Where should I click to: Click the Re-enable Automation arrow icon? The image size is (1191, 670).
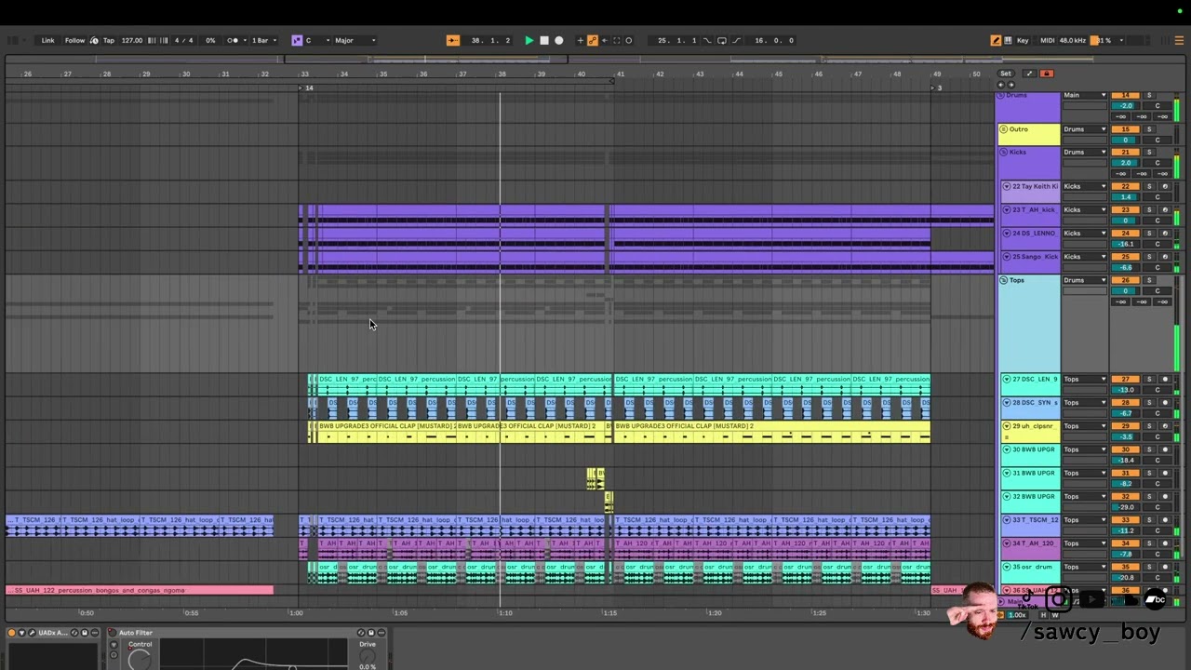(605, 40)
